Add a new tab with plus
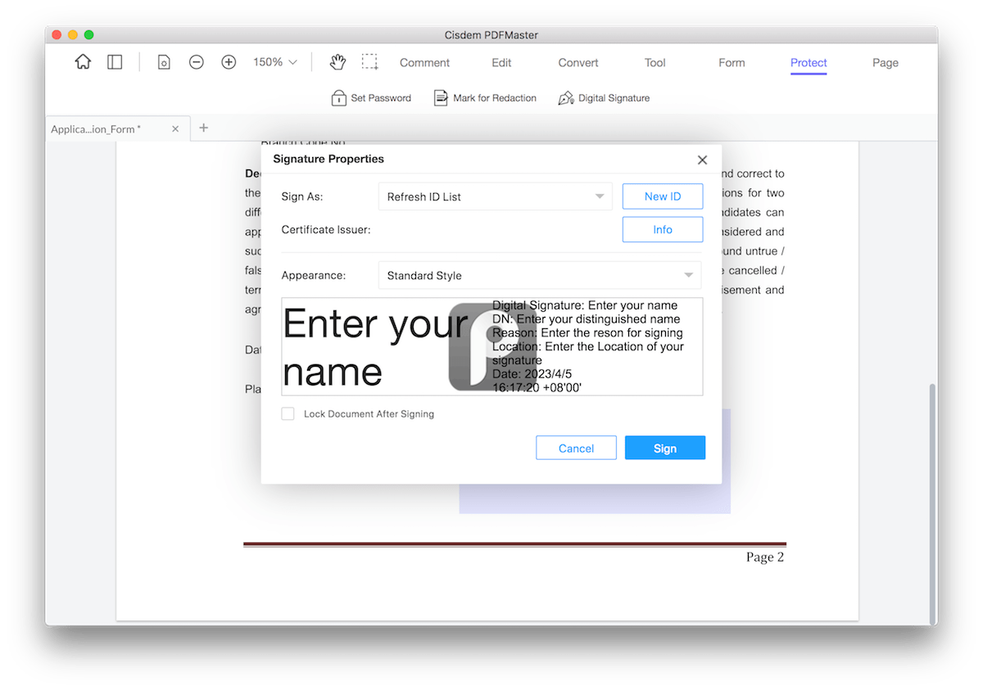The height and width of the screenshot is (690, 983). click(x=204, y=128)
